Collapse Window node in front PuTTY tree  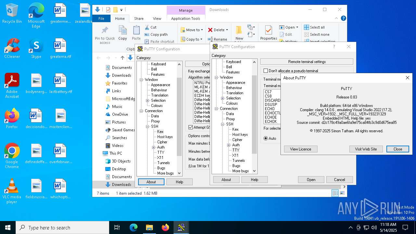pos(216,77)
